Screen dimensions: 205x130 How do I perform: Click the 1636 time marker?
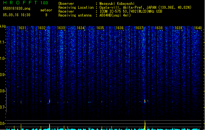(120, 28)
